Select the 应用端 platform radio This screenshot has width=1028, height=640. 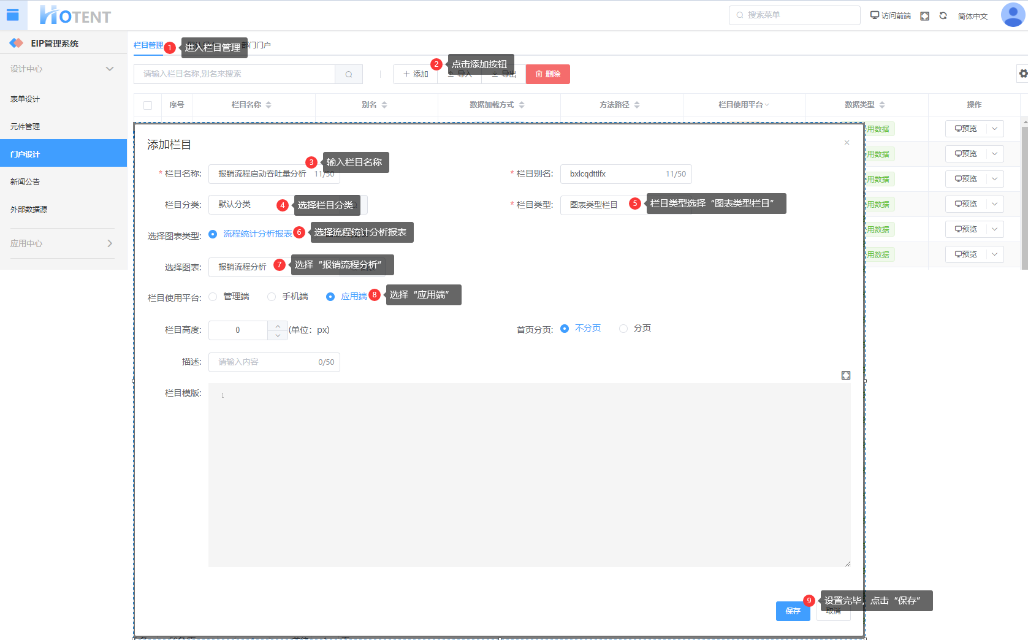click(330, 297)
